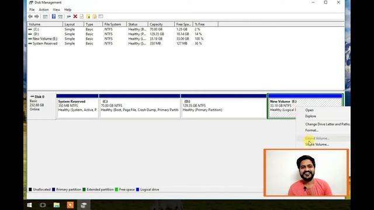Image resolution: width=374 pixels, height=210 pixels.
Task: Click the 100 % free value
Action: [x=199, y=38]
